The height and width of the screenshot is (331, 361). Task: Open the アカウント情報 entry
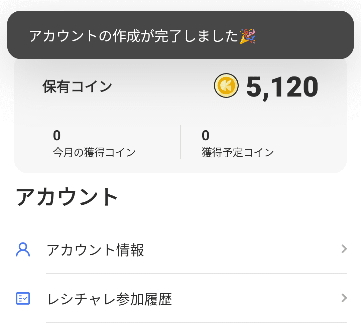96,249
